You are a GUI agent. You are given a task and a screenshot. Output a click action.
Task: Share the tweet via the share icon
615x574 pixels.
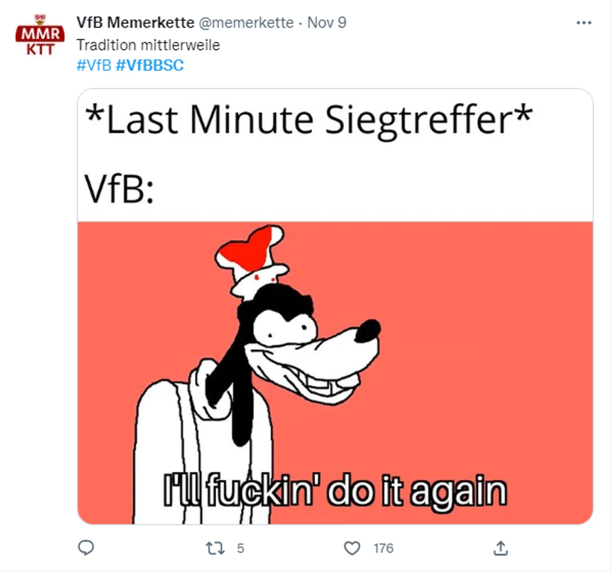point(500,548)
